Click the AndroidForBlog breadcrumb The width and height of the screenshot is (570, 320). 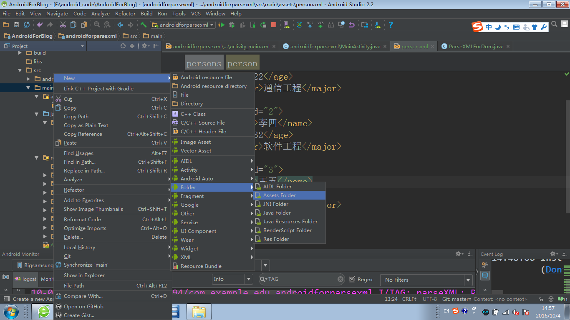[x=28, y=36]
